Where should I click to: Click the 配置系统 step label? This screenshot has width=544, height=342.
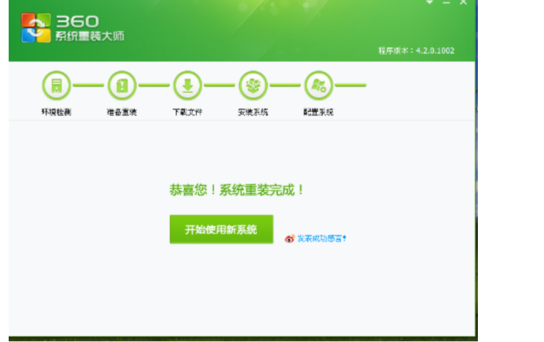[x=318, y=112]
